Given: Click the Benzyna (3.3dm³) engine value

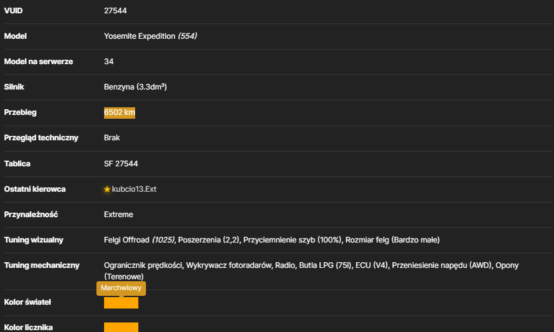Looking at the screenshot, I should point(135,87).
